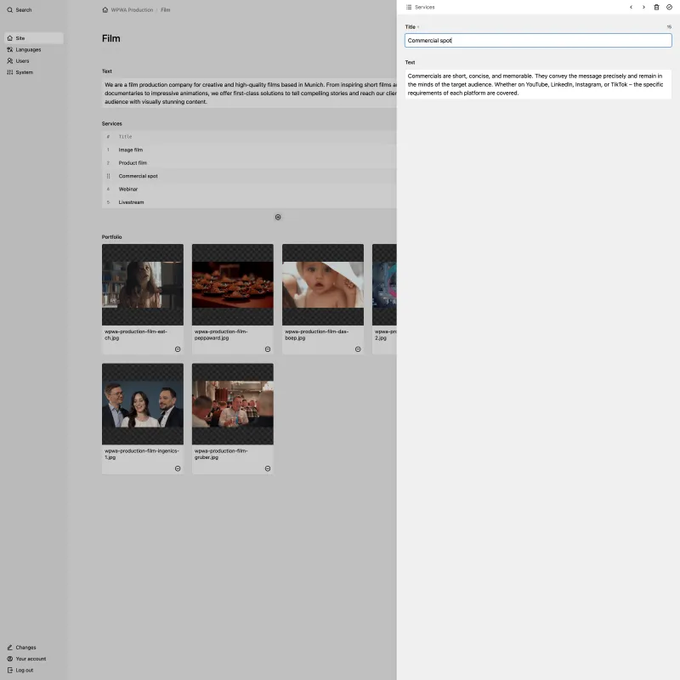This screenshot has height=680, width=680.
Task: Open the Users section
Action: (x=21, y=60)
